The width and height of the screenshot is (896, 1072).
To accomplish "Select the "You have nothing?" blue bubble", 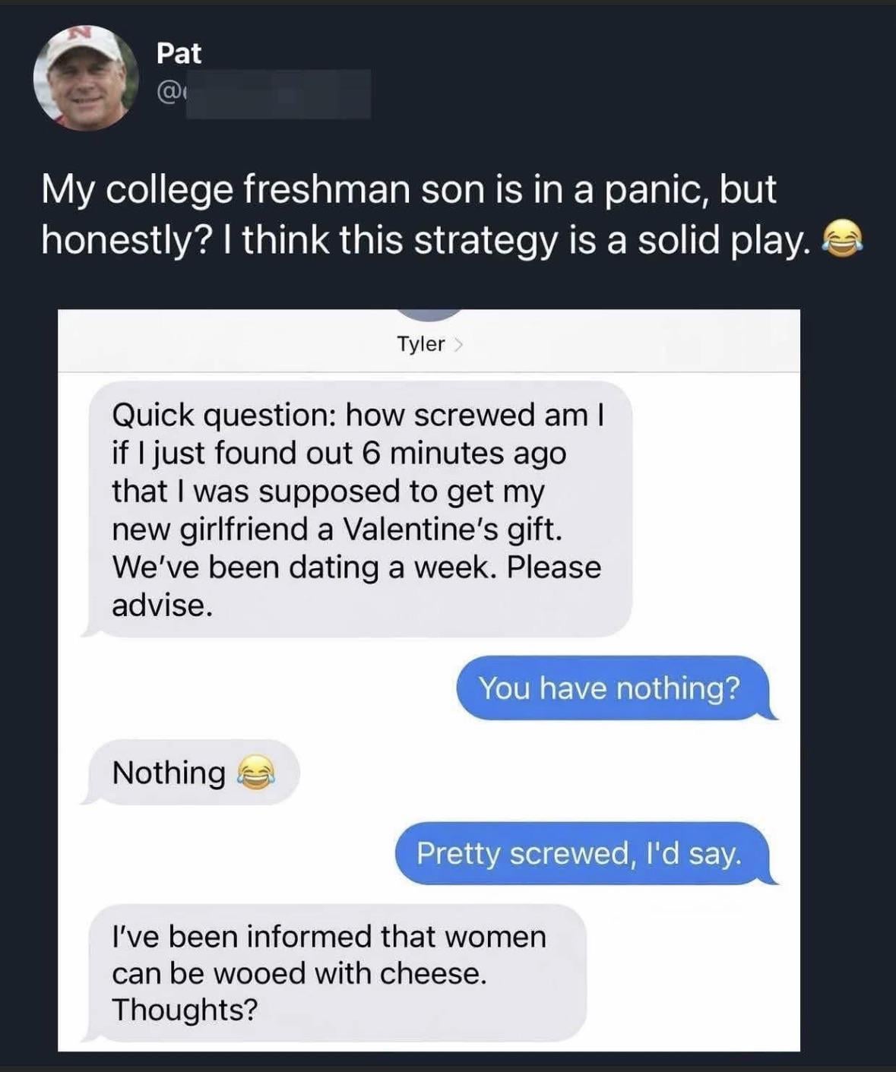I will [x=609, y=688].
